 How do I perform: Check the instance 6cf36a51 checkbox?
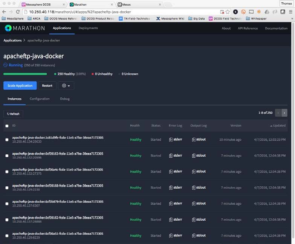coord(7,236)
